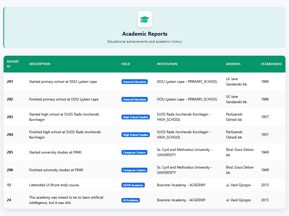
Task: Click the High School Studies badge in row 204
Action: (x=136, y=135)
